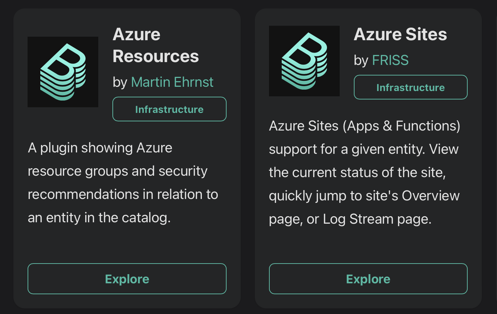Click the Azure Sites card title
Image resolution: width=497 pixels, height=314 pixels.
(x=400, y=34)
